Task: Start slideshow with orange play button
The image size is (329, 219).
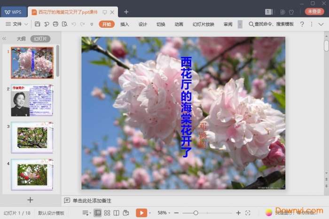Action: tap(141, 213)
